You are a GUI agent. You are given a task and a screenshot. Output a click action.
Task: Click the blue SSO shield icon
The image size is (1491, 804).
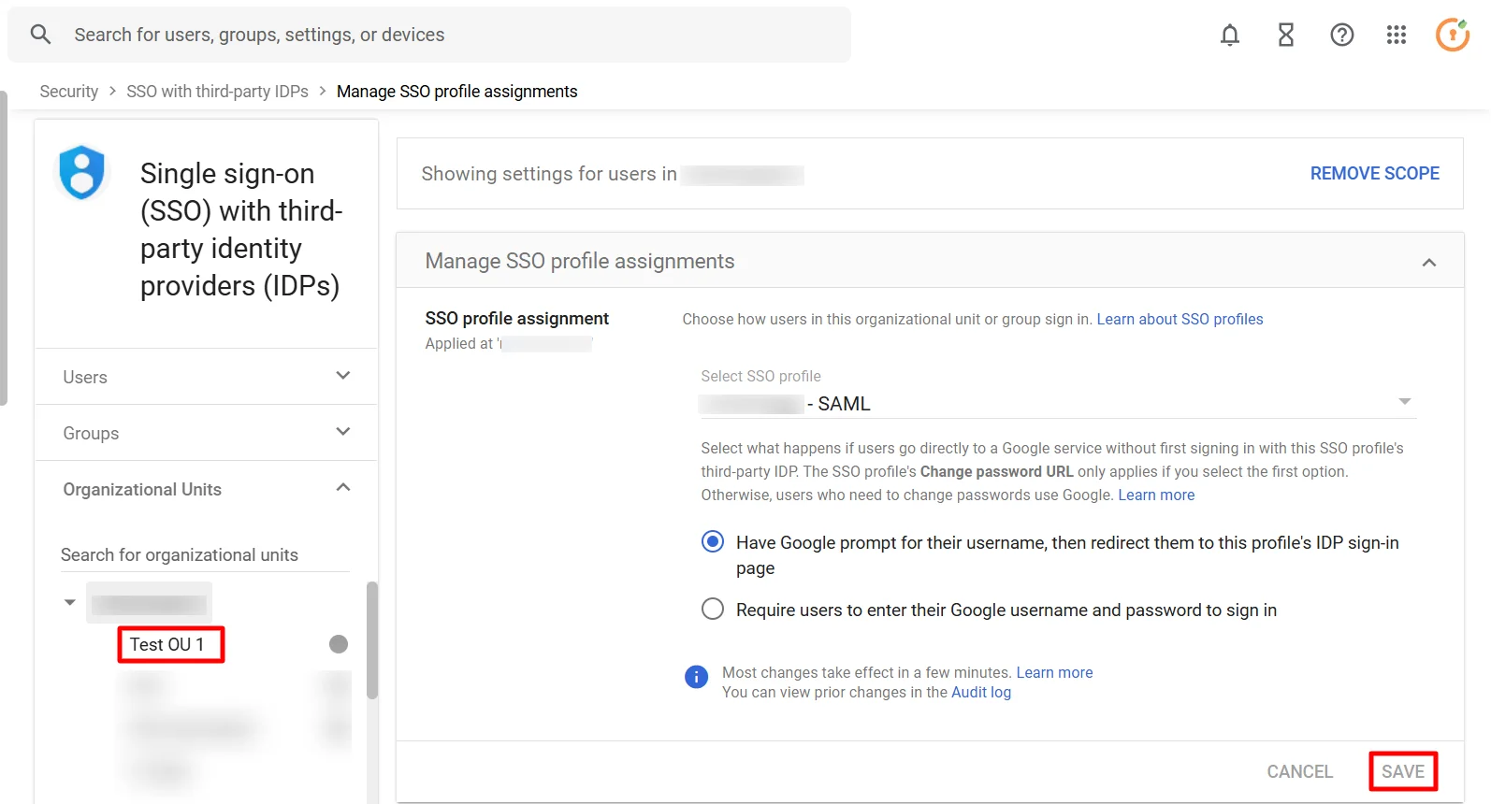click(82, 172)
